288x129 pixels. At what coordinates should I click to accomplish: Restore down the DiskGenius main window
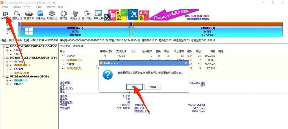[273, 2]
